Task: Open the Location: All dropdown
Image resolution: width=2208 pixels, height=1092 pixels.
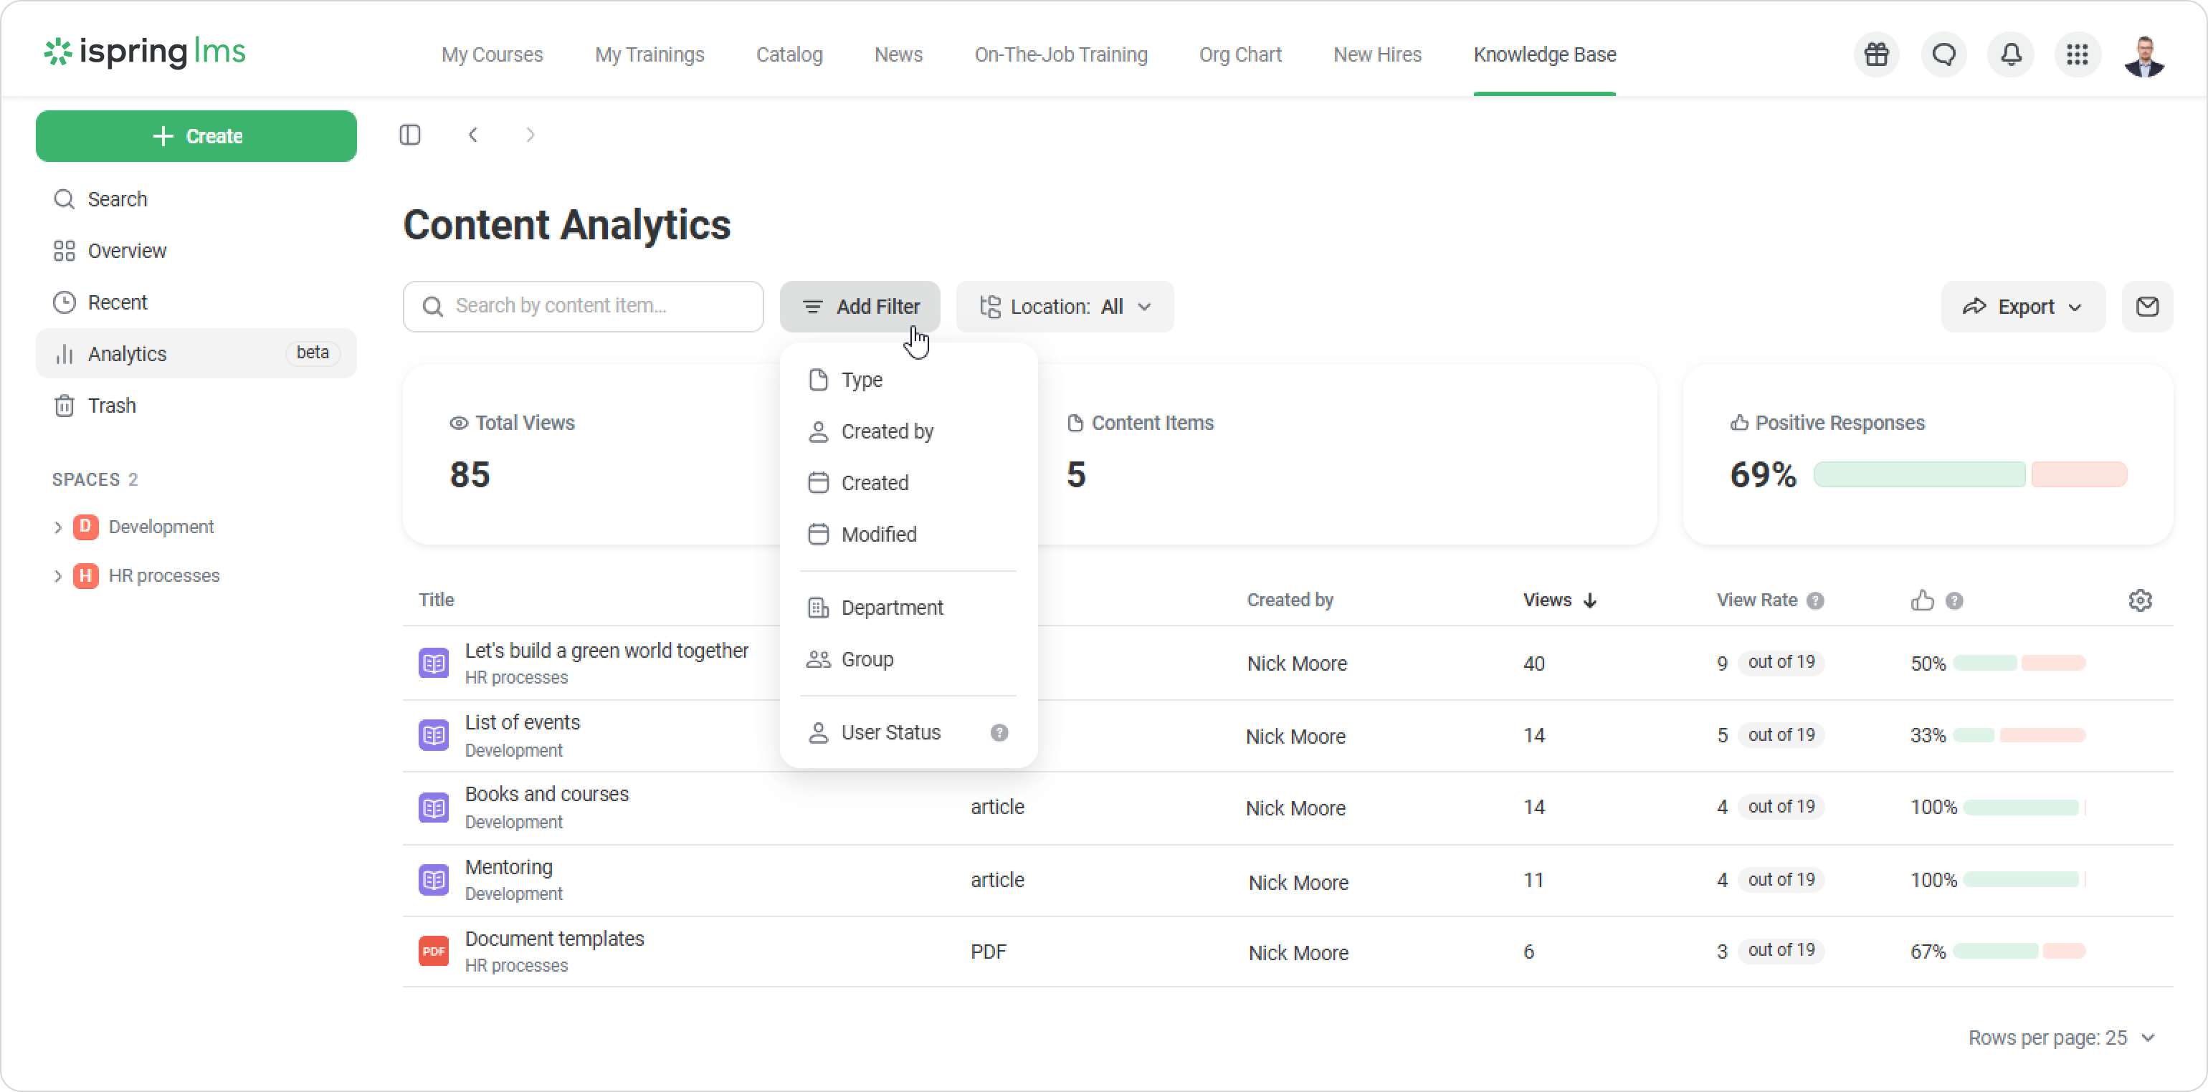Action: pos(1065,307)
